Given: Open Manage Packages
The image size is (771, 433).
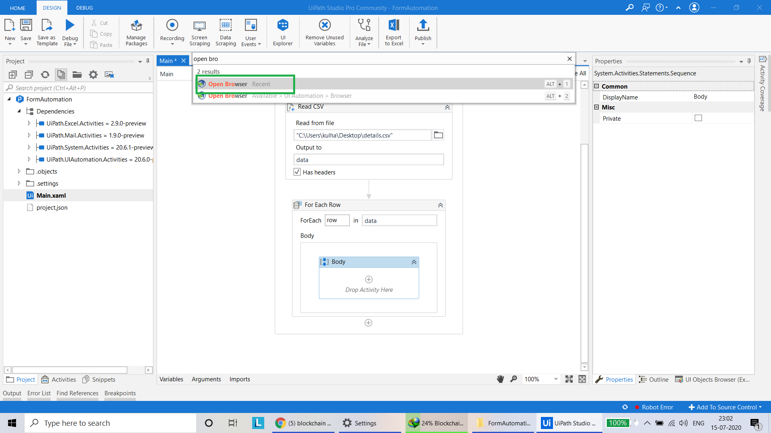Looking at the screenshot, I should pyautogui.click(x=136, y=32).
